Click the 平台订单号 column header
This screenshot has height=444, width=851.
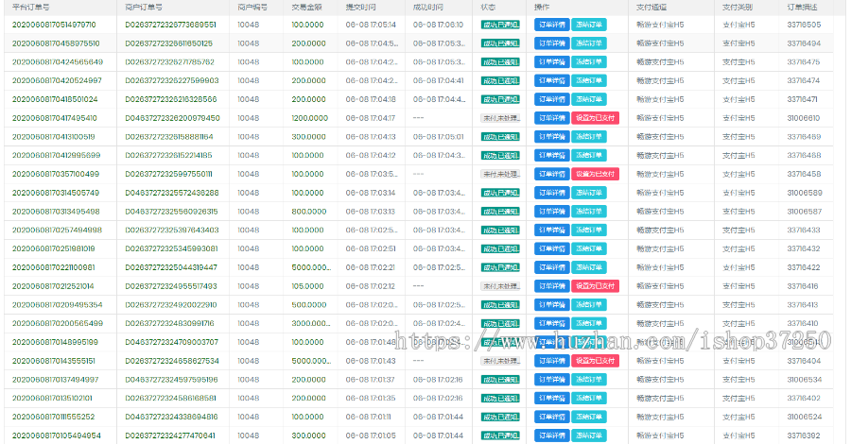click(x=31, y=7)
